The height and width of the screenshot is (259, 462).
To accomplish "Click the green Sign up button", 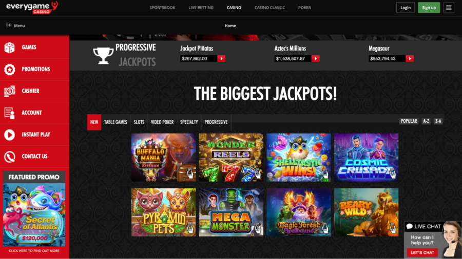I will tap(429, 8).
